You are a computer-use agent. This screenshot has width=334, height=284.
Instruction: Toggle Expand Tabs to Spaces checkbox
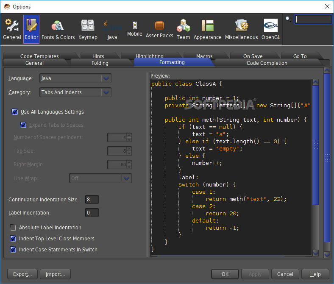coord(23,125)
